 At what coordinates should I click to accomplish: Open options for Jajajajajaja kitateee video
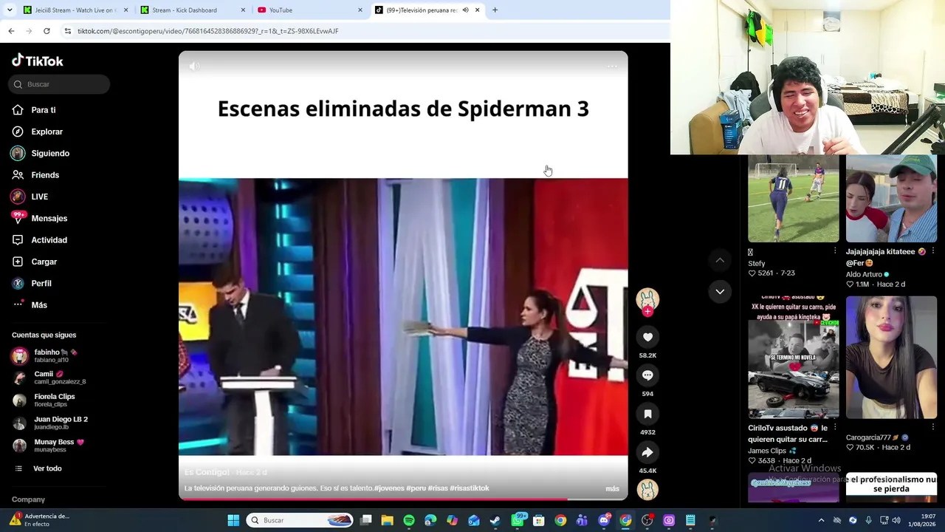(933, 251)
